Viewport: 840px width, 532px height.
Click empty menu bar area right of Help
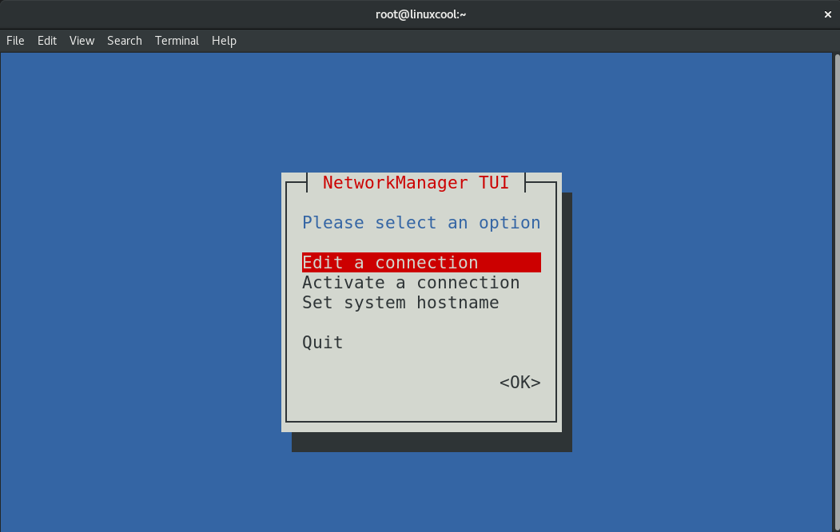tap(520, 41)
